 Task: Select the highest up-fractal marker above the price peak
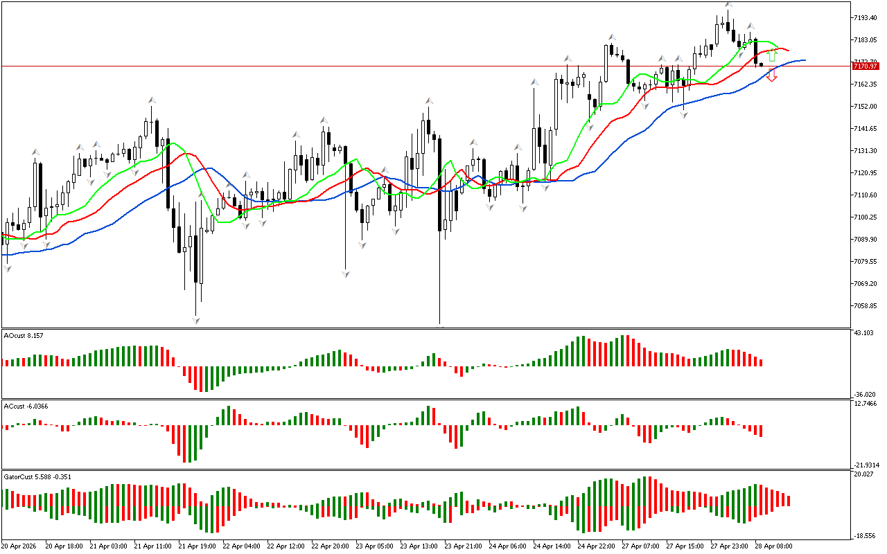[x=728, y=5]
